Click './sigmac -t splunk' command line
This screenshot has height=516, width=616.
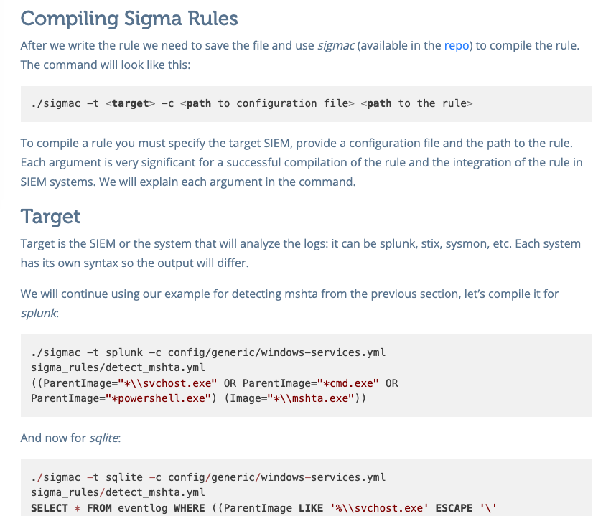coord(208,352)
